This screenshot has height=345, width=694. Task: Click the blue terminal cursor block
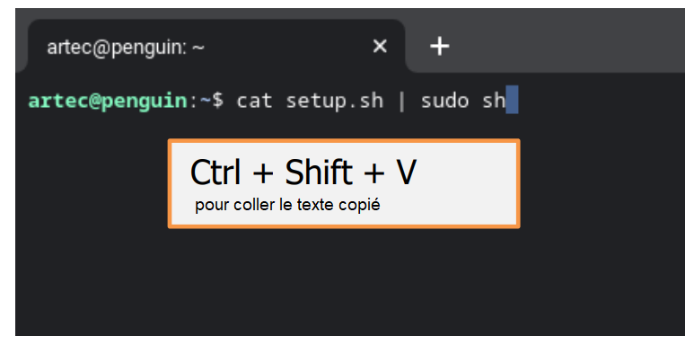pyautogui.click(x=512, y=100)
